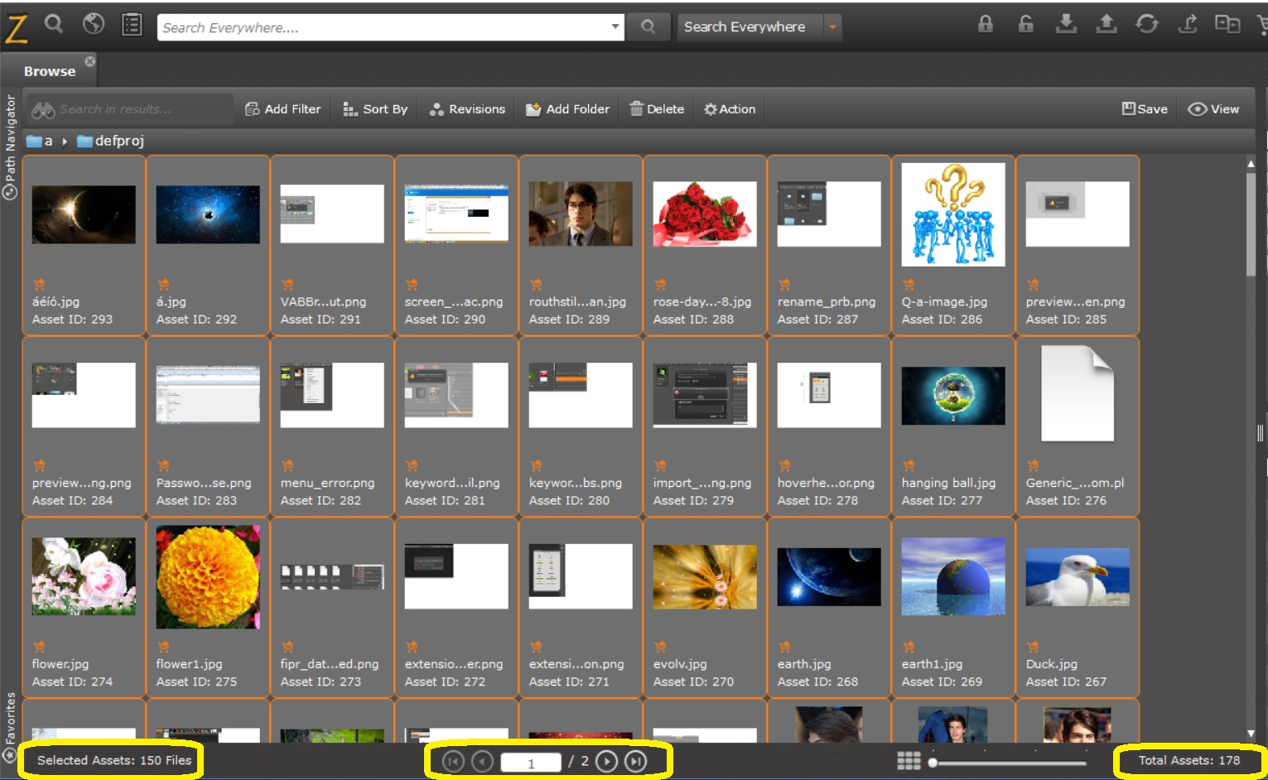Expand the breadcrumb arrow after folder a

(x=65, y=142)
